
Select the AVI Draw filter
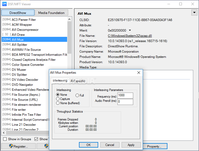coord(34,34)
